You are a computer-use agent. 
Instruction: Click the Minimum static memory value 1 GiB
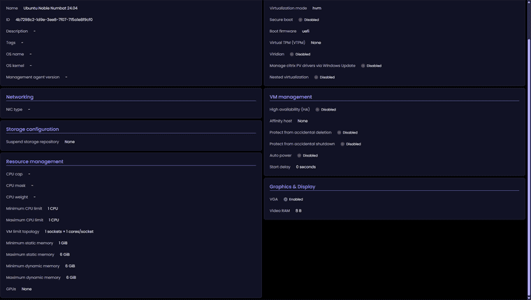63,243
